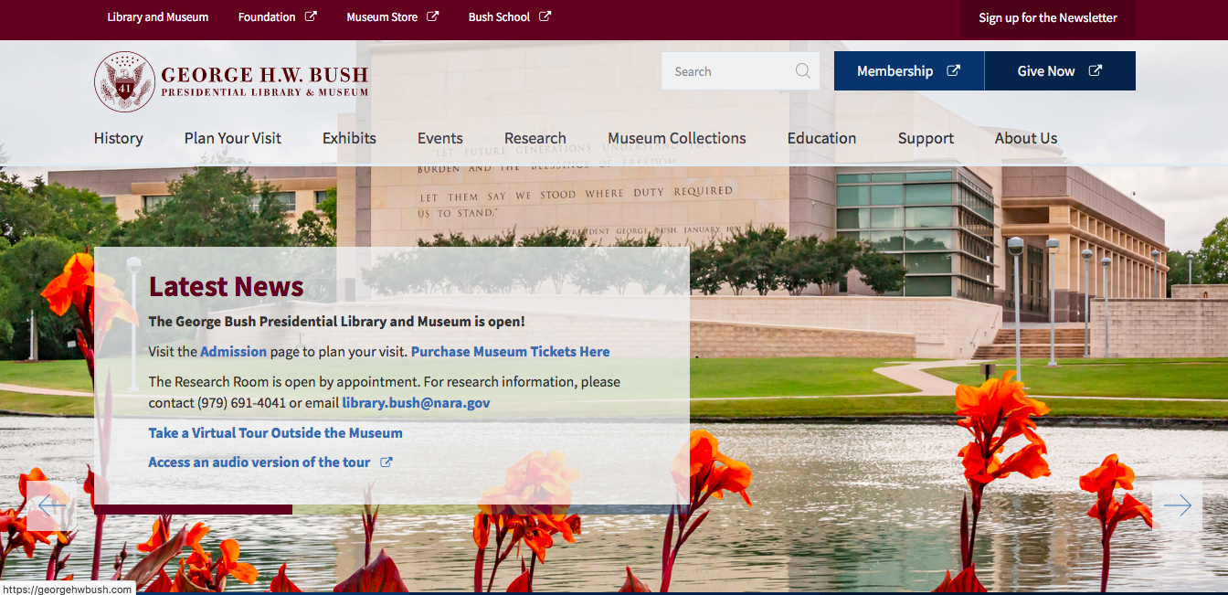The height and width of the screenshot is (595, 1228).
Task: Open the Exhibits menu
Action: click(x=349, y=138)
